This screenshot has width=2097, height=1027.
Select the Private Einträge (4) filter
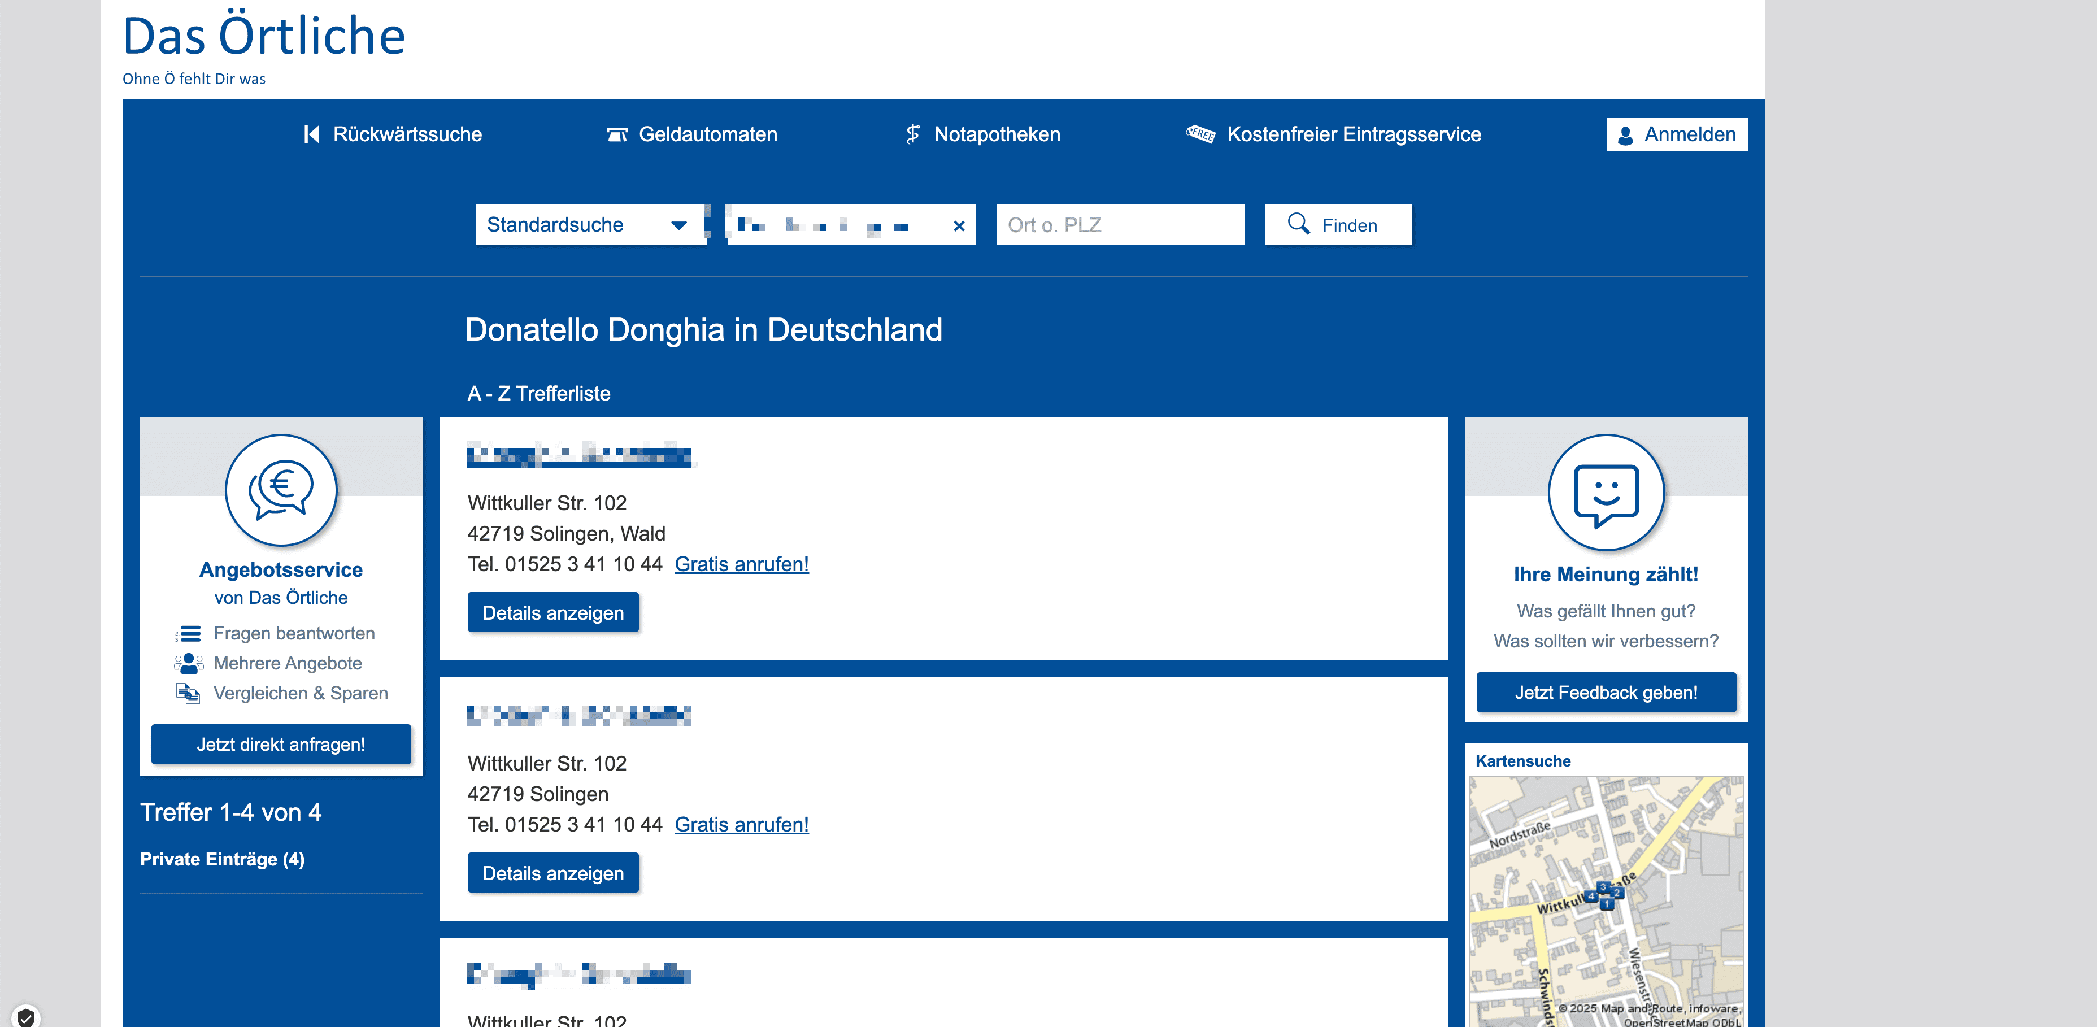222,859
